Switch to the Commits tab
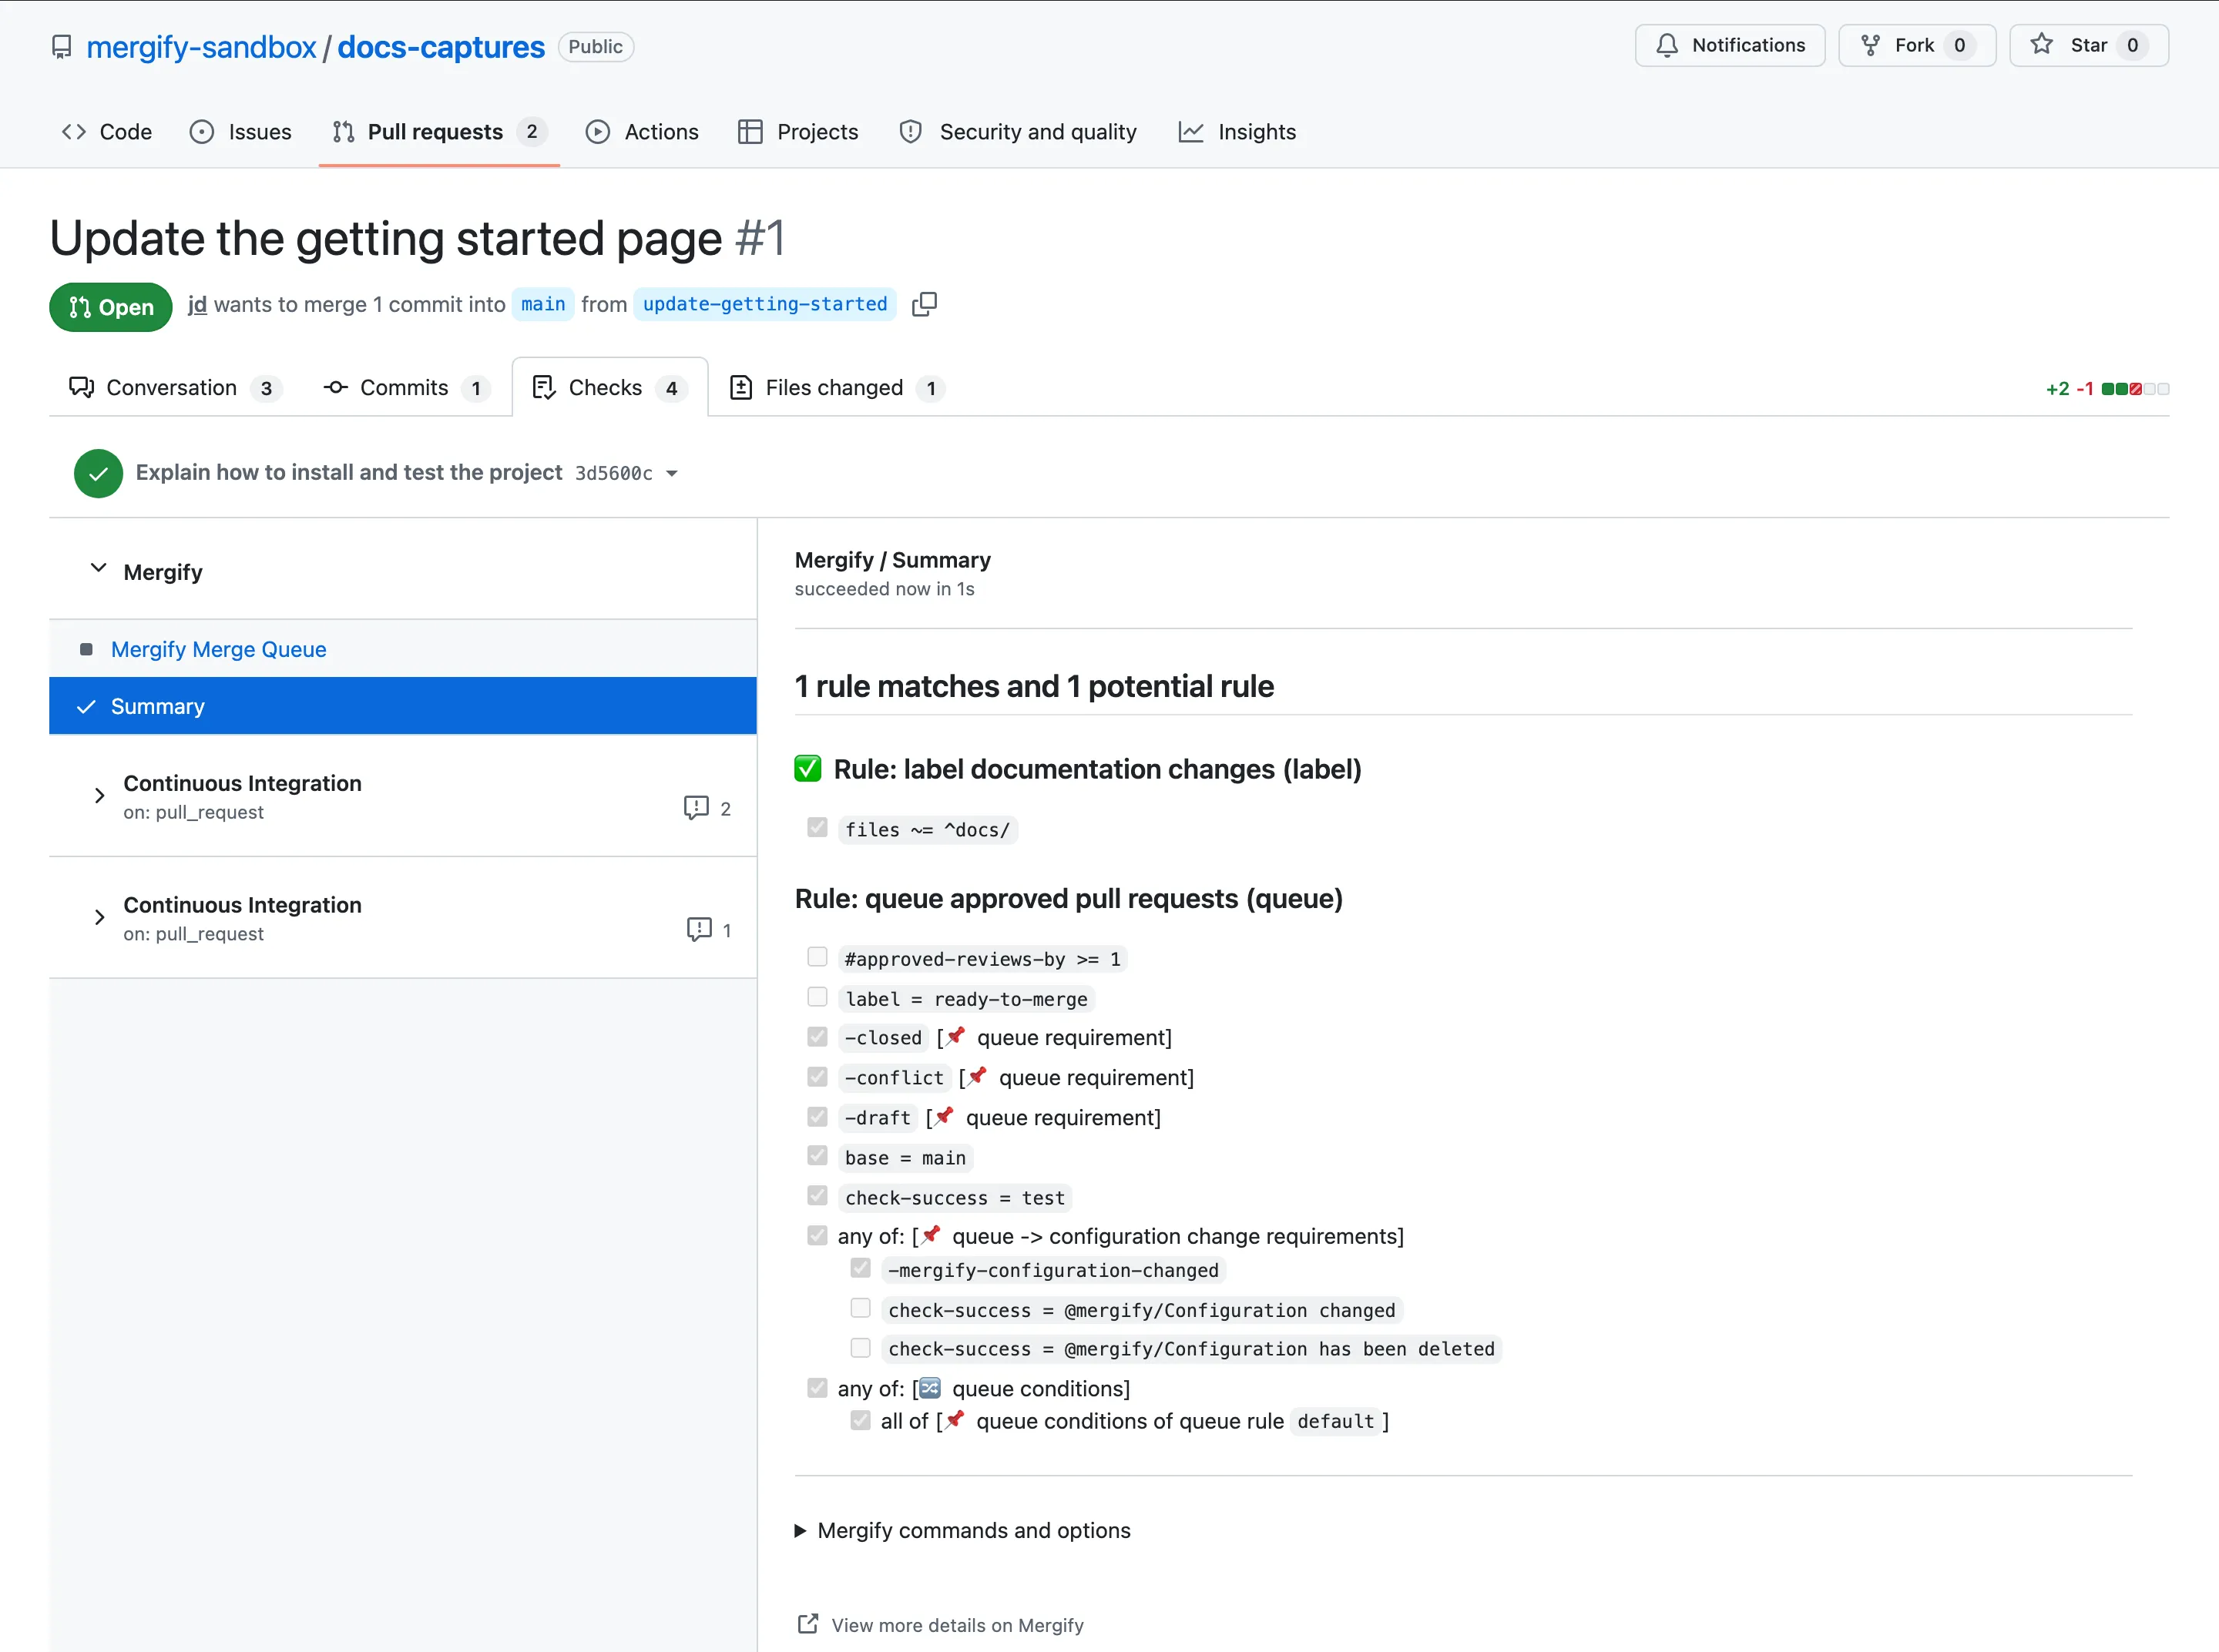 point(406,388)
